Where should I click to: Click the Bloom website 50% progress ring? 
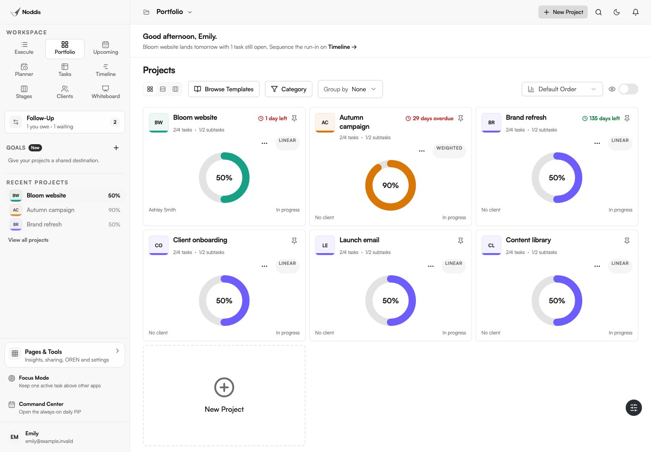[x=224, y=178]
